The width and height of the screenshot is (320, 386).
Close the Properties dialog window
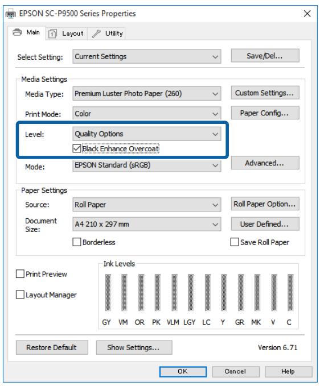(307, 14)
